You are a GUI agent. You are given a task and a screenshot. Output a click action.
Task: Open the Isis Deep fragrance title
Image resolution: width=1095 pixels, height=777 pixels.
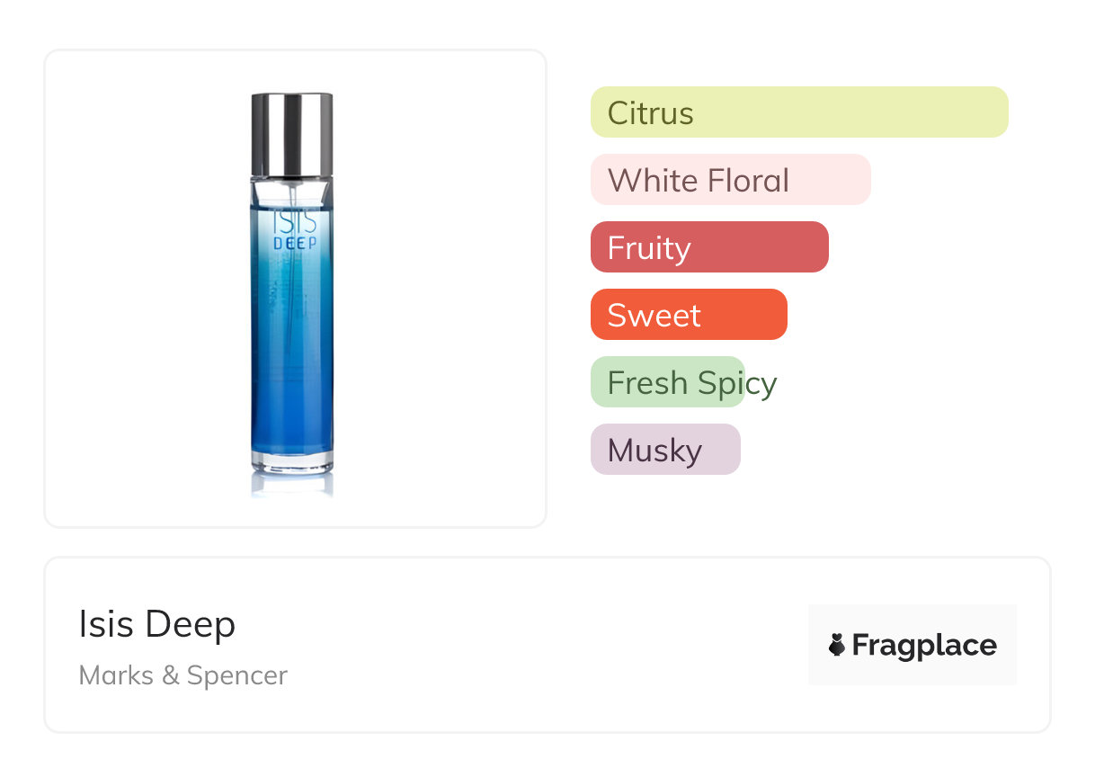[156, 624]
